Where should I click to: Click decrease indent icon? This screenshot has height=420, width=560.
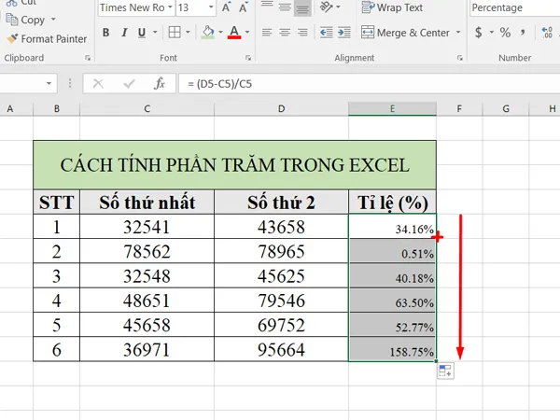tap(325, 33)
